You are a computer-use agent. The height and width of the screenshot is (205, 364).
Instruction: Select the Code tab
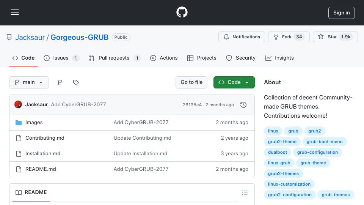(23, 58)
